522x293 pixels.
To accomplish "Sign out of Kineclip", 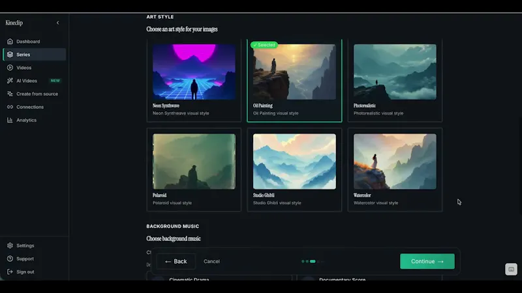I will pyautogui.click(x=35, y=272).
